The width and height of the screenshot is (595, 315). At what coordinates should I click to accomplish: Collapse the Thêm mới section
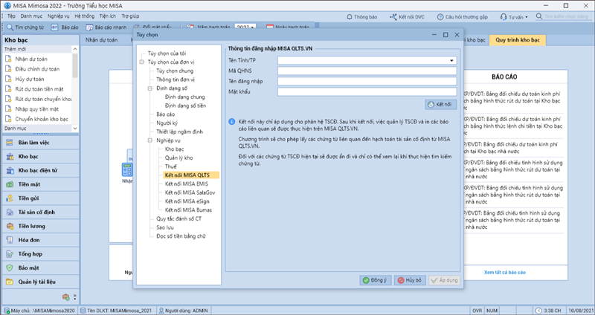point(75,49)
